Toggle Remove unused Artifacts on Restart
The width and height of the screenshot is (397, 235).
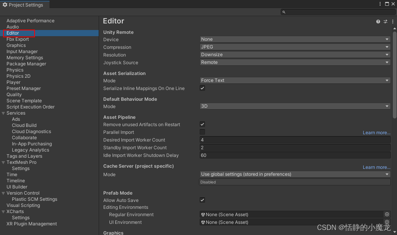pyautogui.click(x=202, y=124)
